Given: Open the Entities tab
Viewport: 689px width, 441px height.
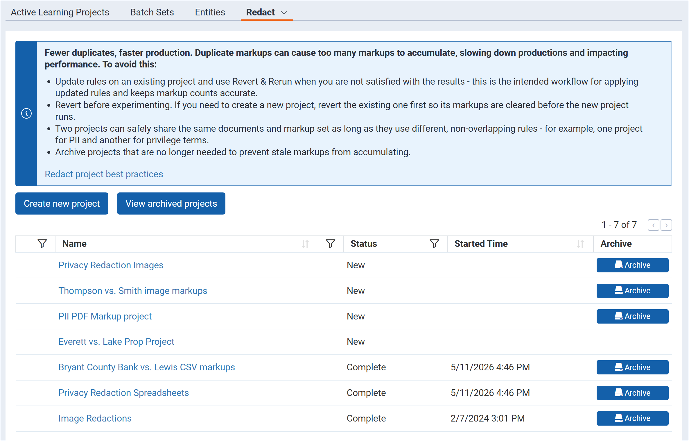Looking at the screenshot, I should pyautogui.click(x=210, y=12).
